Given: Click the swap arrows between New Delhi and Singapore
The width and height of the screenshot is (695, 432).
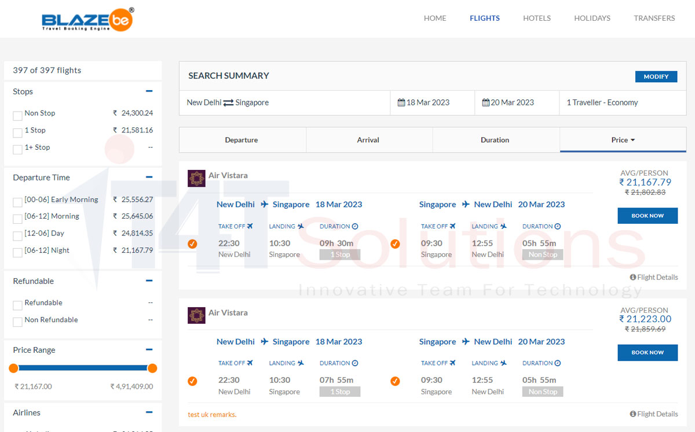Looking at the screenshot, I should pyautogui.click(x=228, y=102).
